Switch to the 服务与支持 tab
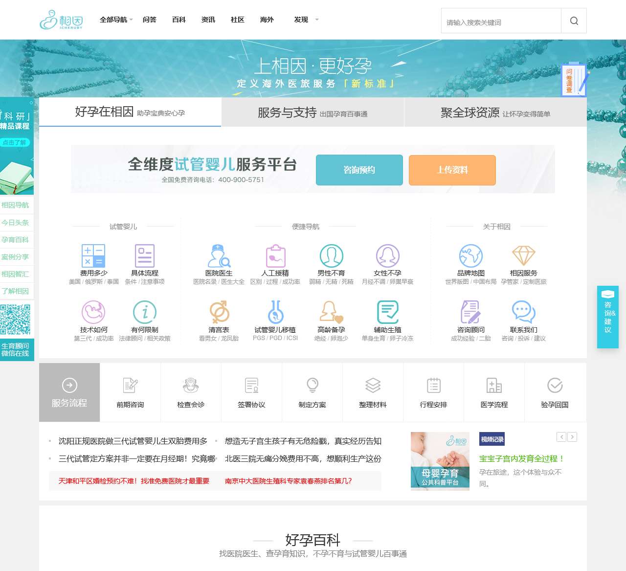 pos(313,113)
